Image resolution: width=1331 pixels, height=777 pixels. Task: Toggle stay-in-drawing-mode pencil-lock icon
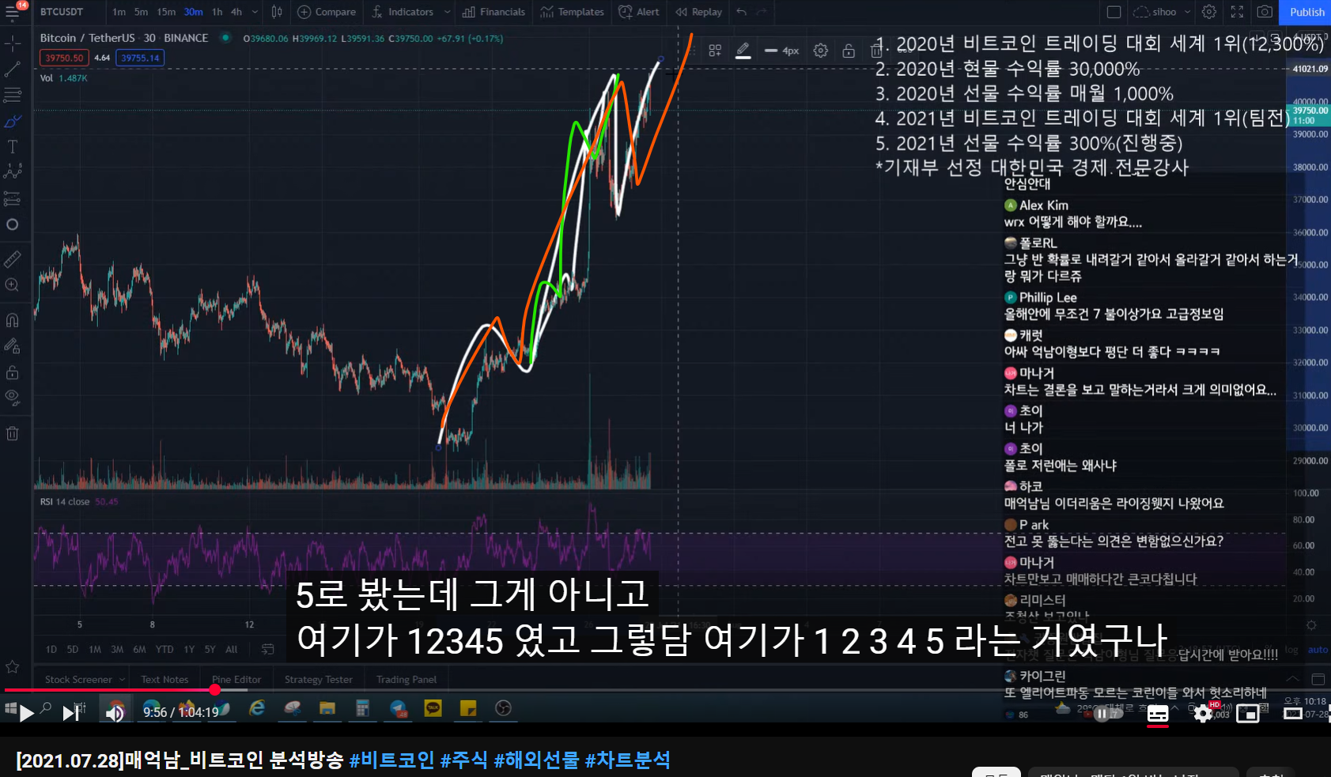(x=13, y=345)
